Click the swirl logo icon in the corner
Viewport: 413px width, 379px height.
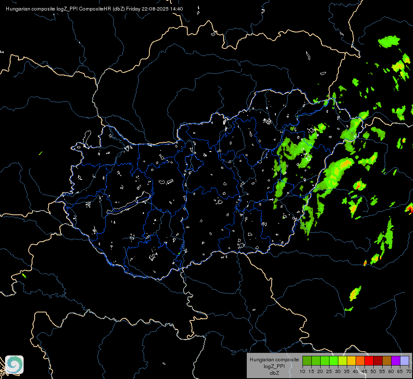[x=14, y=365]
